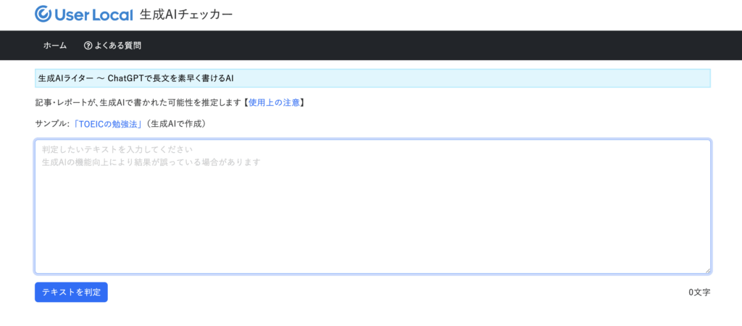742x326 pixels.
Task: Click the textarea resize handle corner
Action: point(706,269)
